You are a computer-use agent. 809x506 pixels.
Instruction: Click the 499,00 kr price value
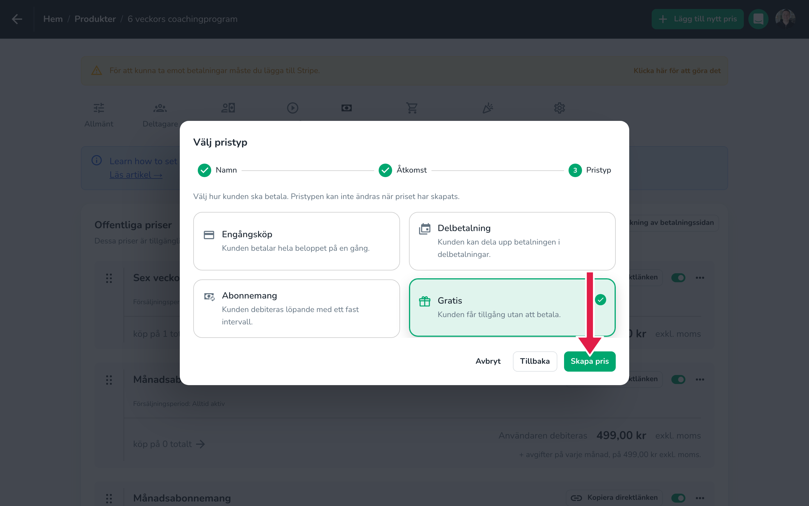click(x=621, y=435)
